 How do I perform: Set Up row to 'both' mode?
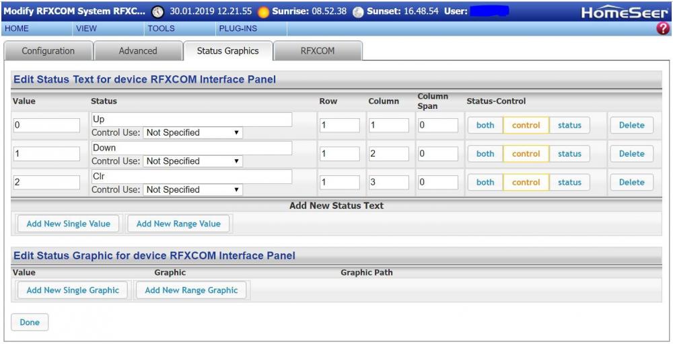tap(485, 125)
